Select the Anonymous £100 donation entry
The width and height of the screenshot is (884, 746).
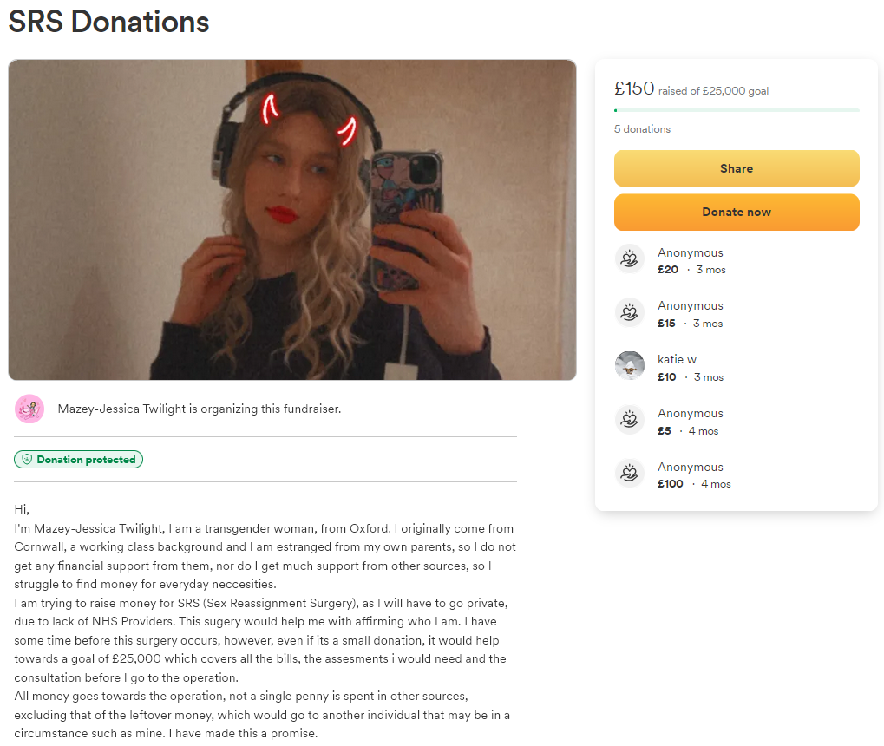pyautogui.click(x=737, y=474)
